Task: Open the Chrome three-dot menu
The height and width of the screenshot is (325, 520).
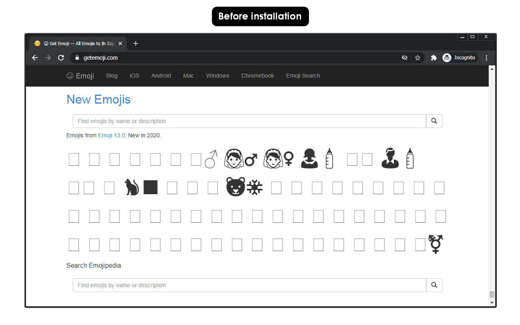Action: [x=486, y=58]
